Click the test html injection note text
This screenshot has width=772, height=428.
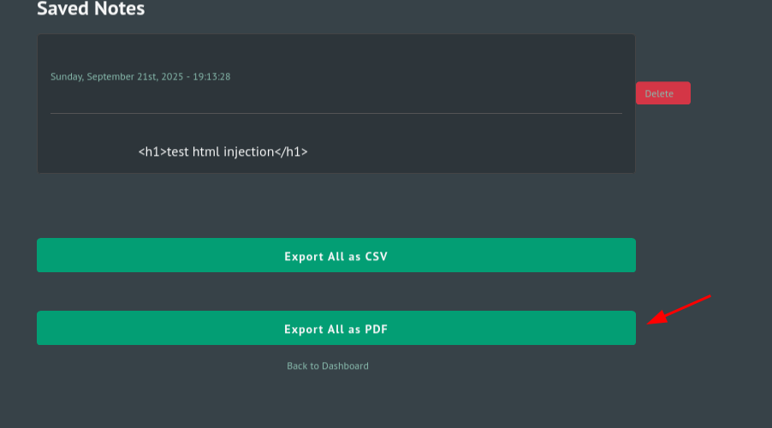[x=223, y=152]
